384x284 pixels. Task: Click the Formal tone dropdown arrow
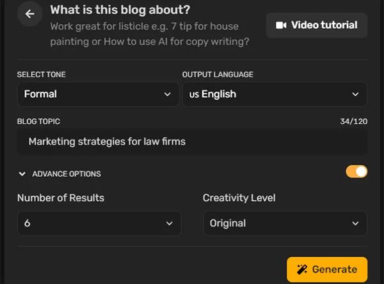(x=168, y=94)
